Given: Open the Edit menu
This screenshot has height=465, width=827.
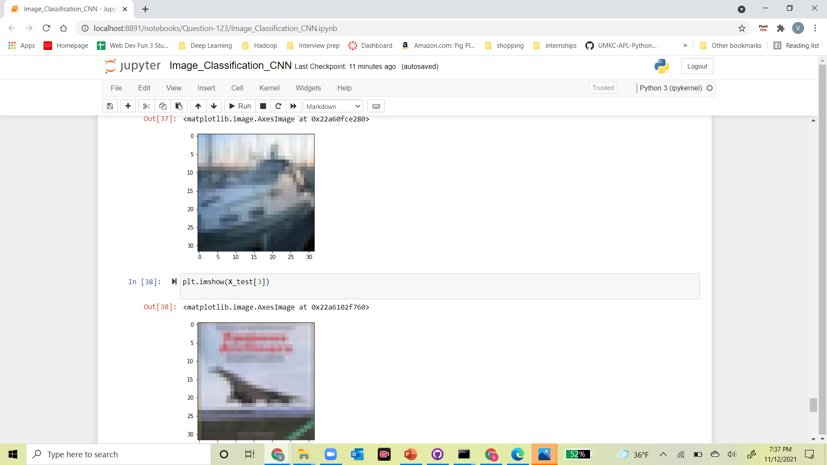Looking at the screenshot, I should [x=144, y=88].
